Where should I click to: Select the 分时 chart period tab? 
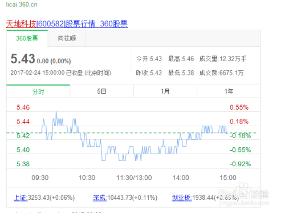coord(38,91)
